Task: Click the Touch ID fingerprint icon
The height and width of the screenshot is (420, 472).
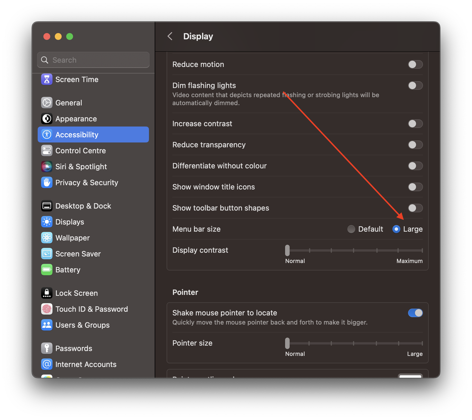Action: (x=47, y=309)
